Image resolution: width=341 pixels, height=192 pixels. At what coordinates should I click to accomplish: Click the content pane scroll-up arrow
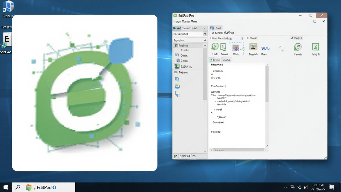pyautogui.click(x=267, y=65)
